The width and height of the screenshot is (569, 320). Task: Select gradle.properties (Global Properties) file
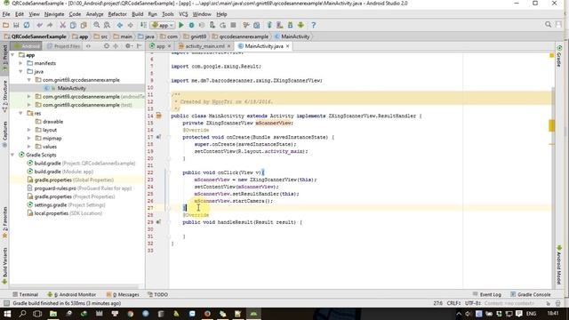[x=74, y=180]
